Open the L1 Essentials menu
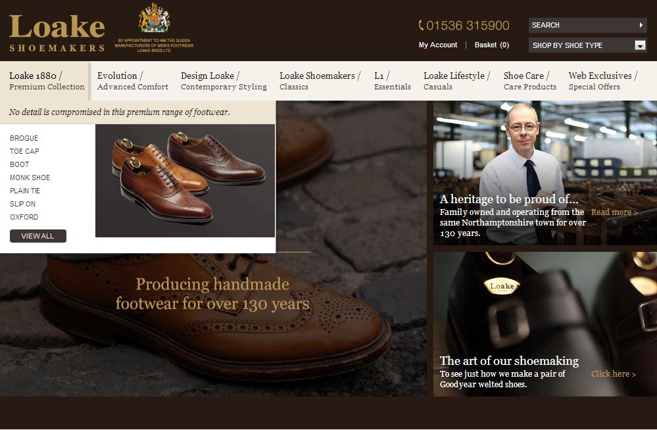The image size is (657, 430). (x=392, y=81)
